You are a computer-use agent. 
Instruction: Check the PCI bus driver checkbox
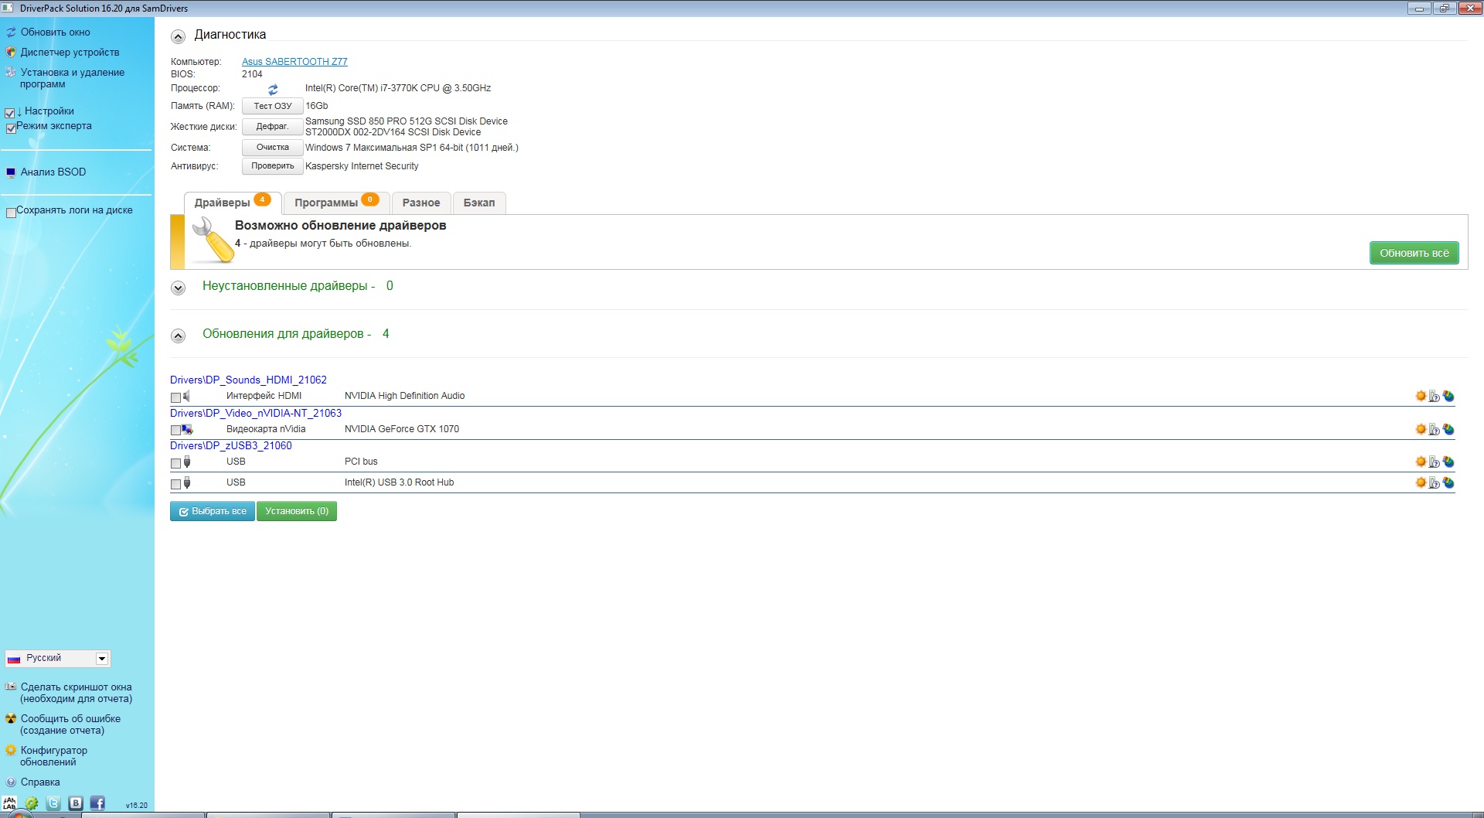coord(175,463)
